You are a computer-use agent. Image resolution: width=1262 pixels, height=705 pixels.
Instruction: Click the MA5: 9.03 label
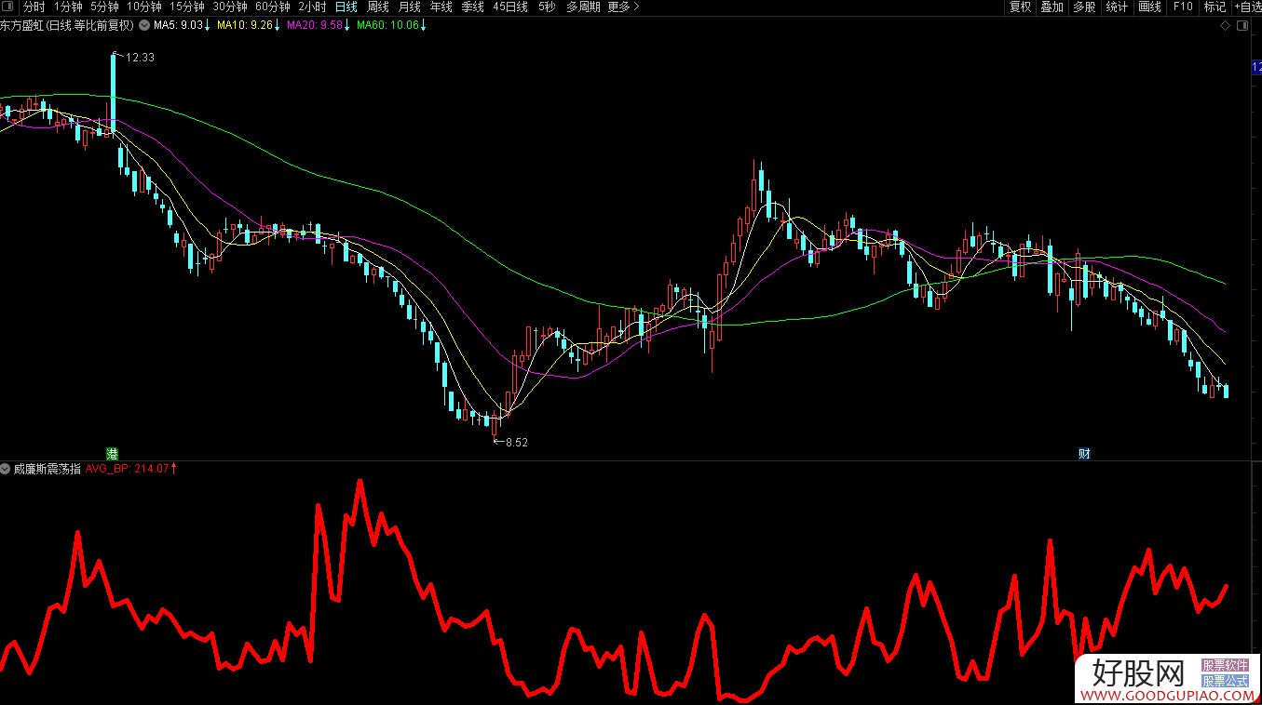pos(178,25)
